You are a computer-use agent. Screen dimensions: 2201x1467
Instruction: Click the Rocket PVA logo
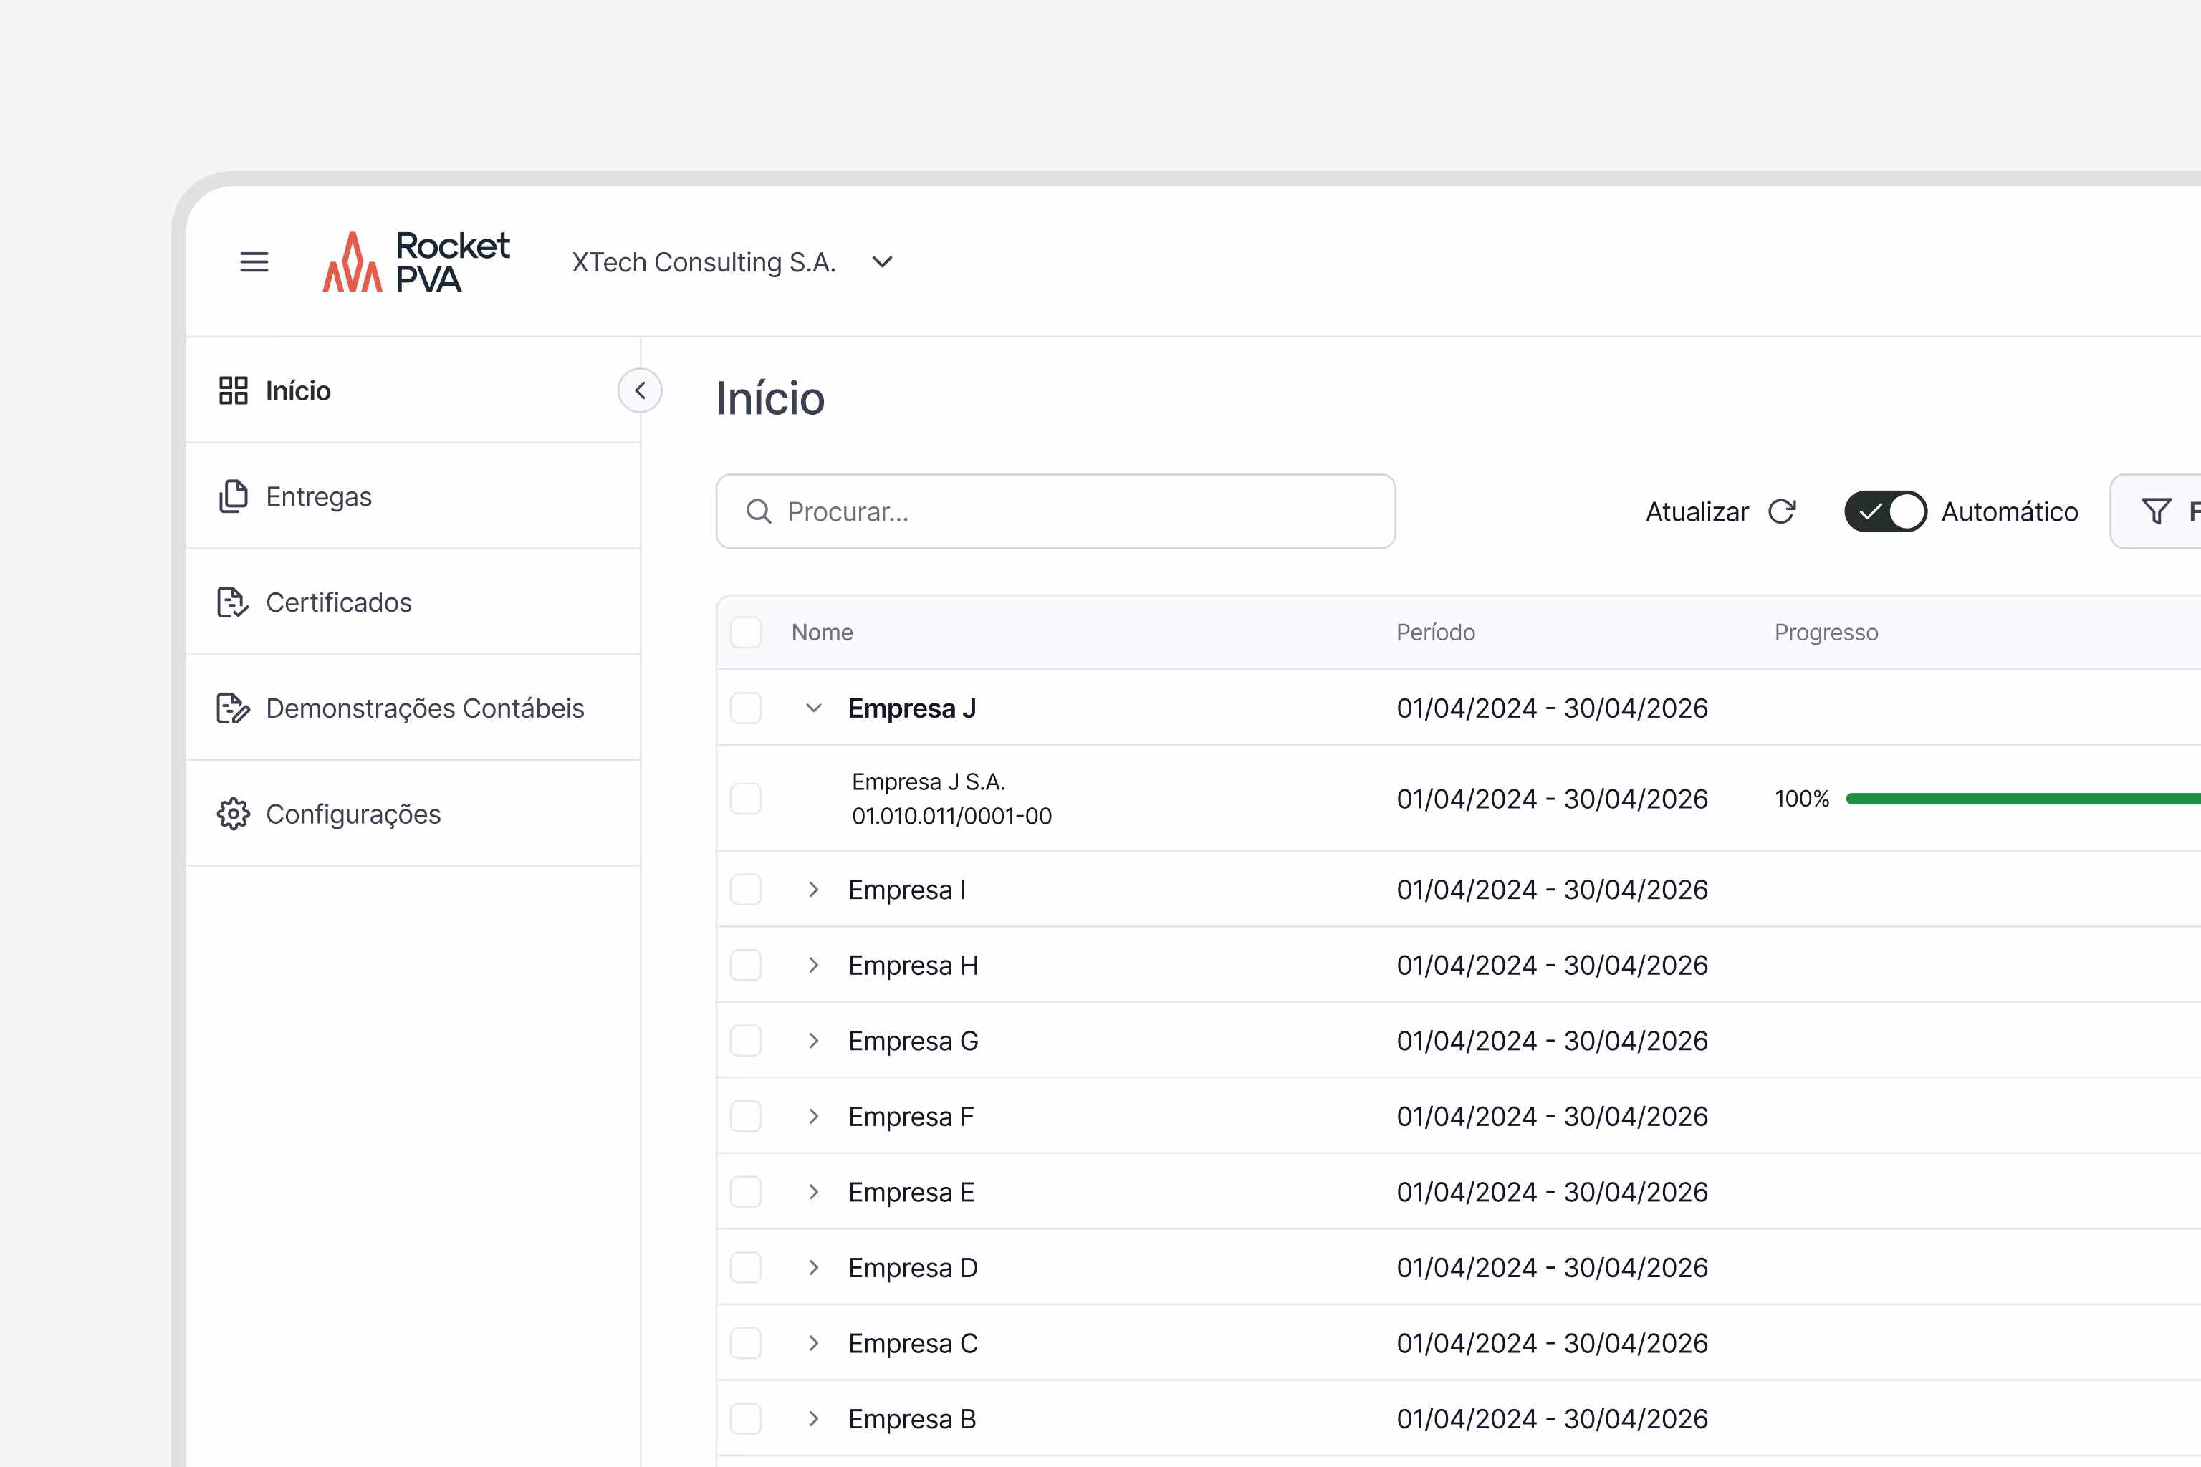tap(416, 262)
